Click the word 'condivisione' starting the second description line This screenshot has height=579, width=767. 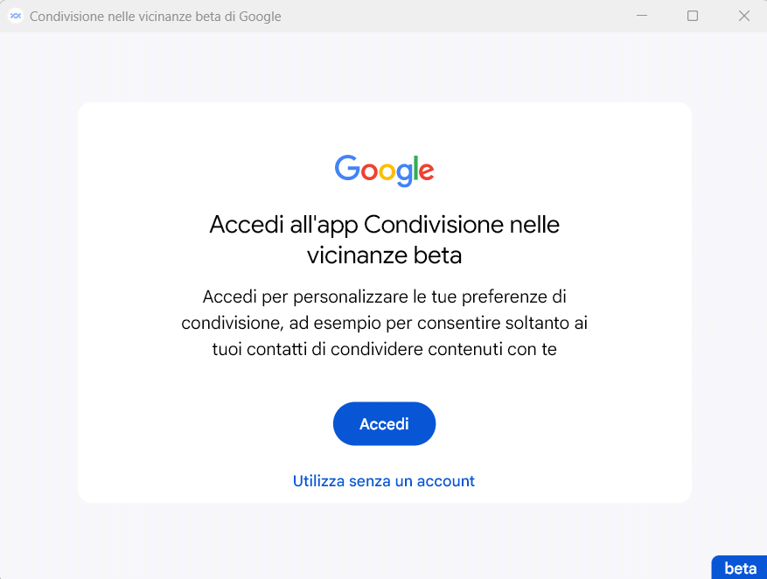pyautogui.click(x=229, y=323)
